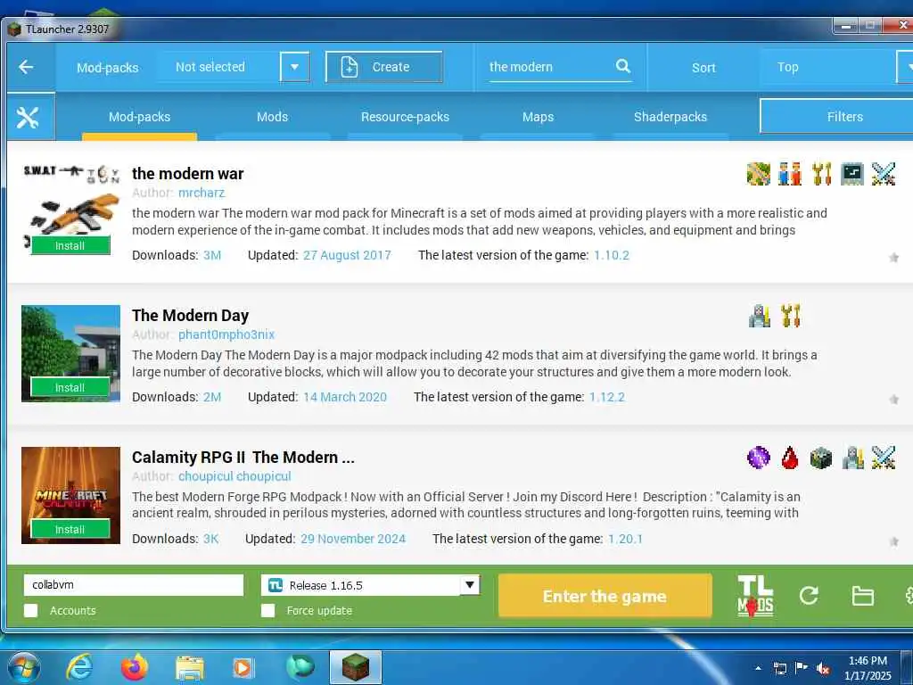The height and width of the screenshot is (685, 913).
Task: Favorite The Modern Day with star
Action: (893, 400)
